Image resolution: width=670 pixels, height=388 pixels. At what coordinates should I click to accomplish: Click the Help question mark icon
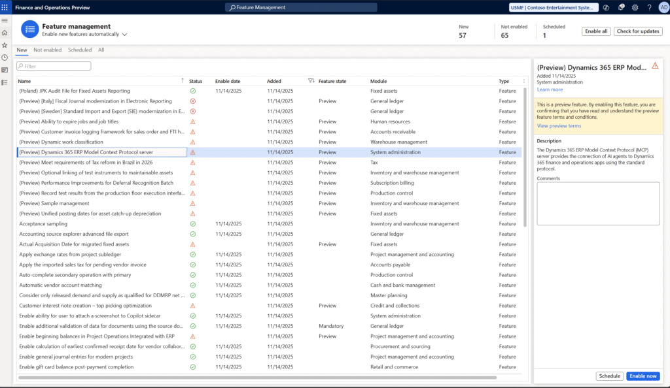[x=648, y=7]
